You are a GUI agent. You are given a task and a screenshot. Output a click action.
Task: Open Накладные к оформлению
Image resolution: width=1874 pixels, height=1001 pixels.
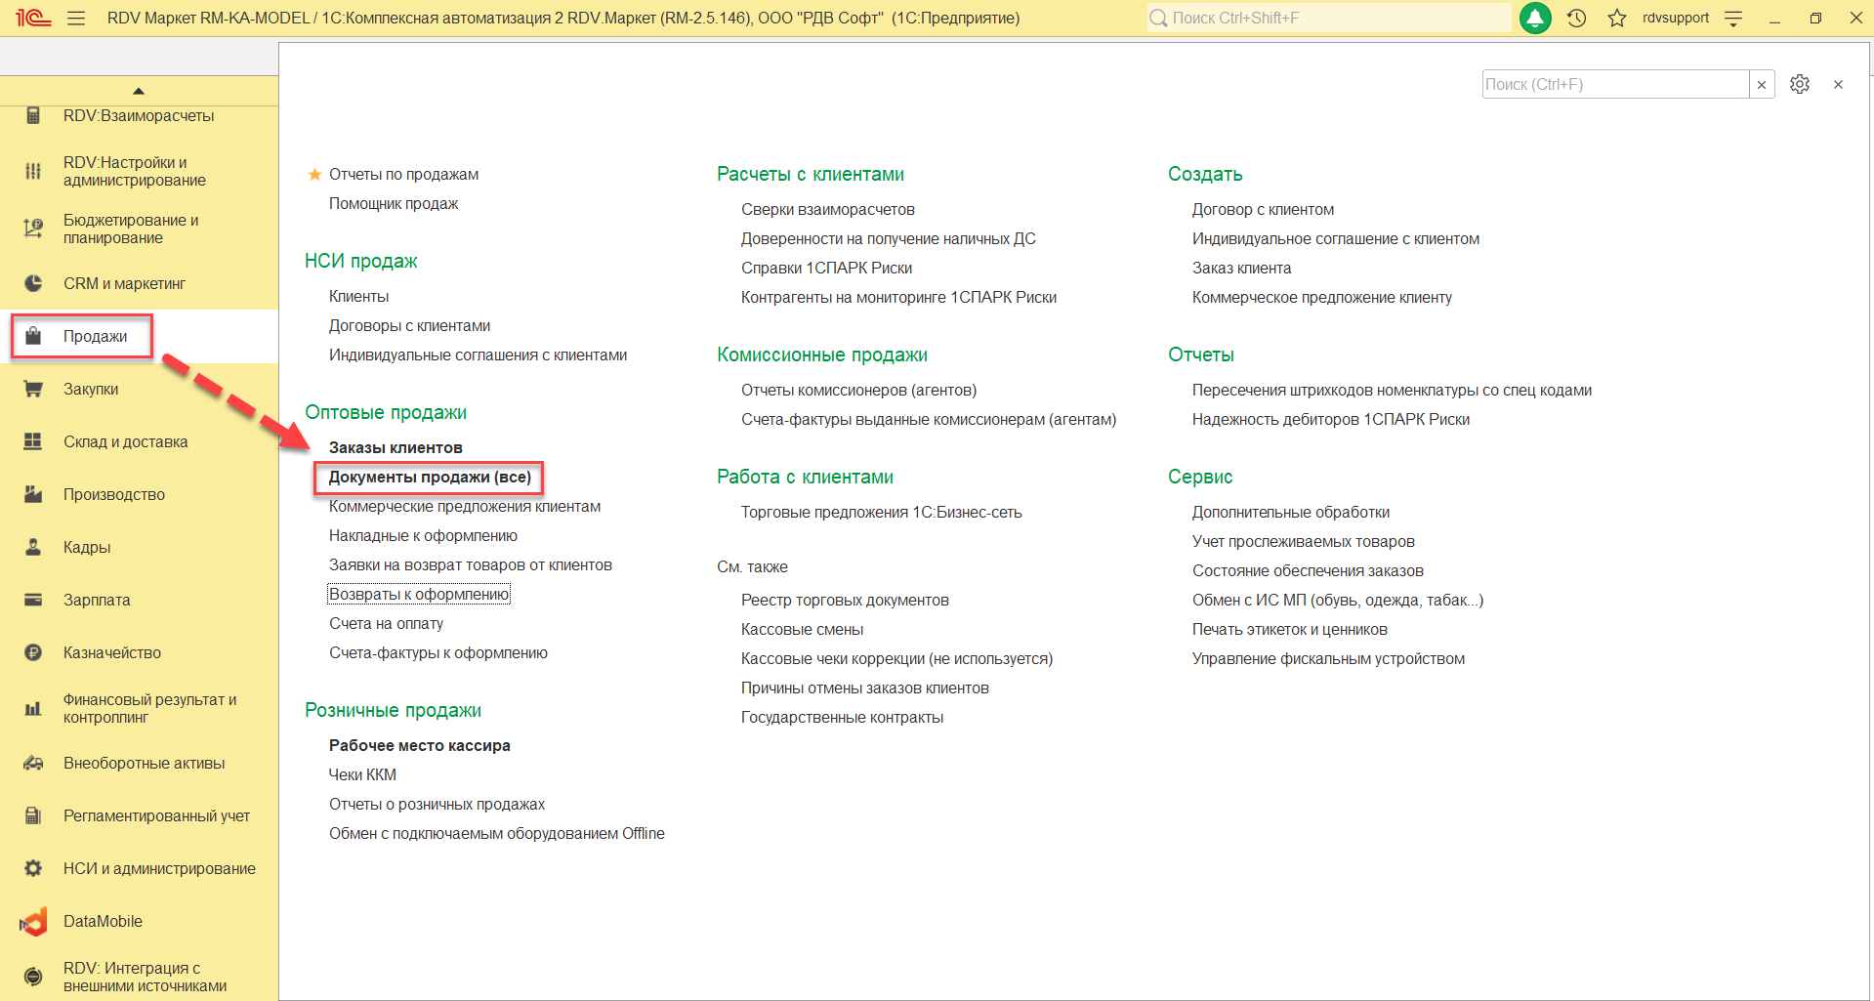pos(423,535)
